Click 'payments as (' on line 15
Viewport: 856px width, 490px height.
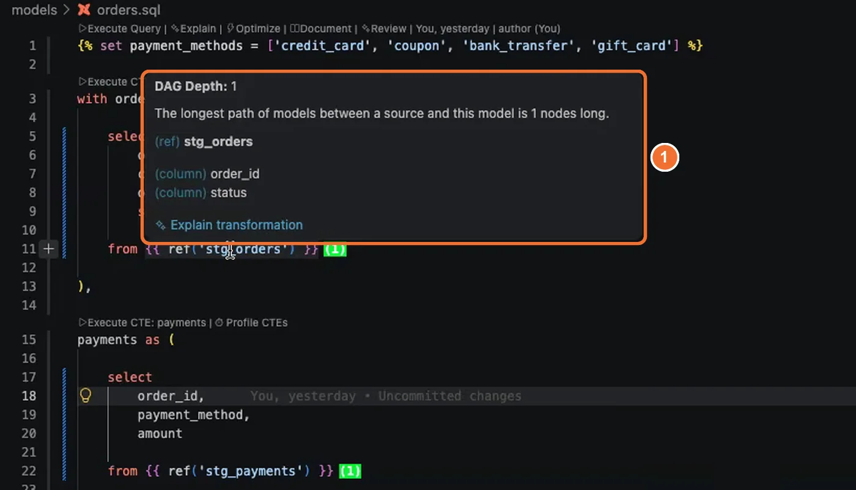tap(126, 340)
